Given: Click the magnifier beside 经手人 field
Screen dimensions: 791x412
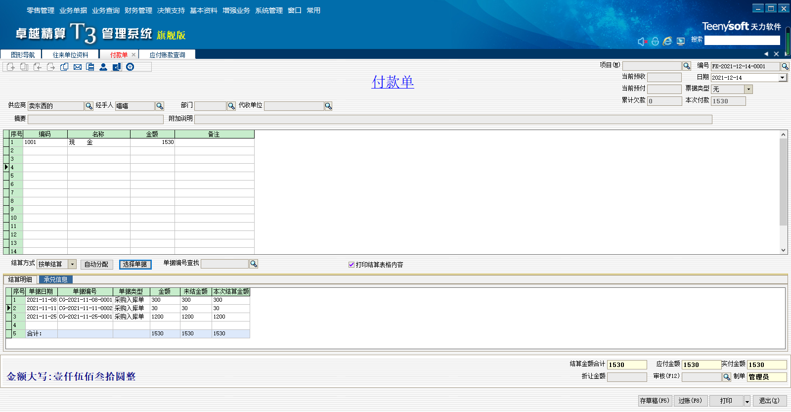Looking at the screenshot, I should [x=160, y=106].
